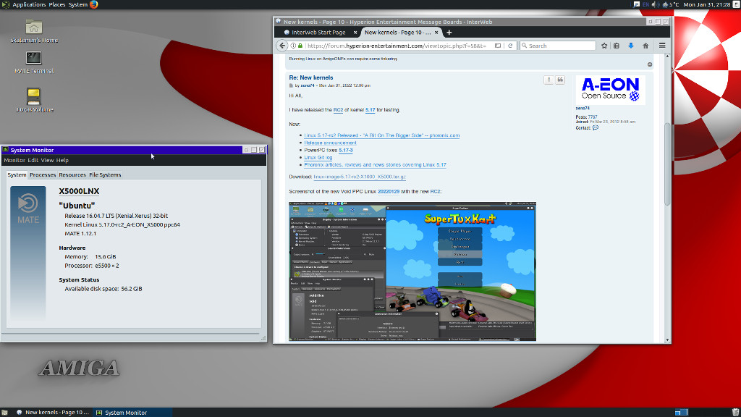Switch to the Resources tab
The width and height of the screenshot is (741, 417).
[x=72, y=174]
